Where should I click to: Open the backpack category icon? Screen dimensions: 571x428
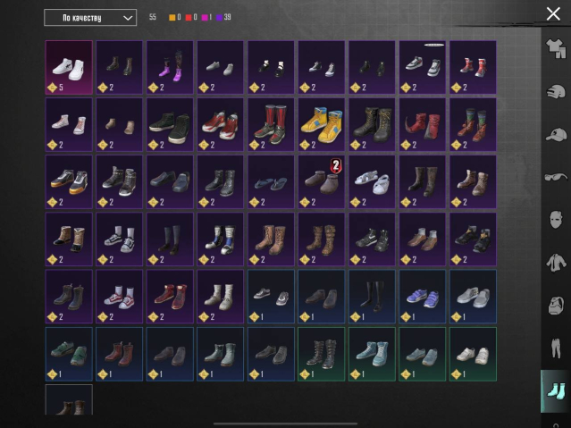556,305
